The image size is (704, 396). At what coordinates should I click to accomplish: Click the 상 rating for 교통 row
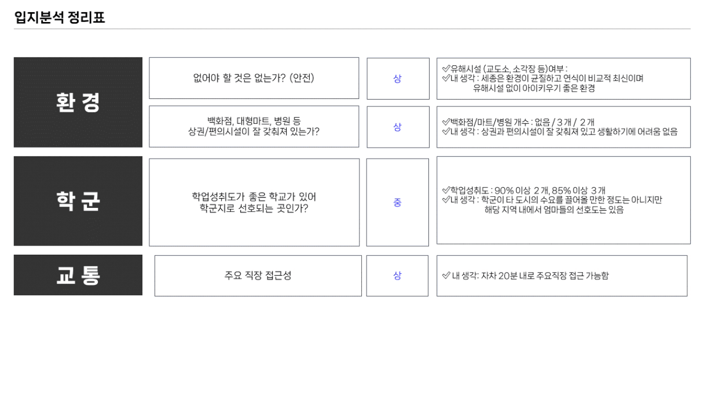[398, 276]
